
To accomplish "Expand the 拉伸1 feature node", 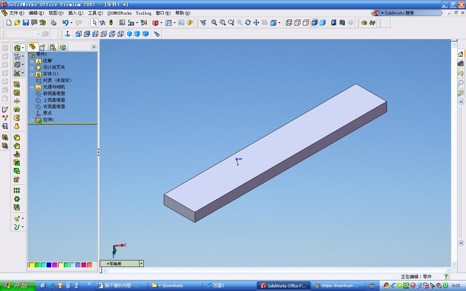I will 32,121.
